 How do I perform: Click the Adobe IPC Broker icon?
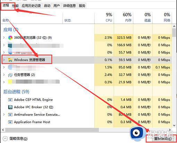click(x=10, y=107)
